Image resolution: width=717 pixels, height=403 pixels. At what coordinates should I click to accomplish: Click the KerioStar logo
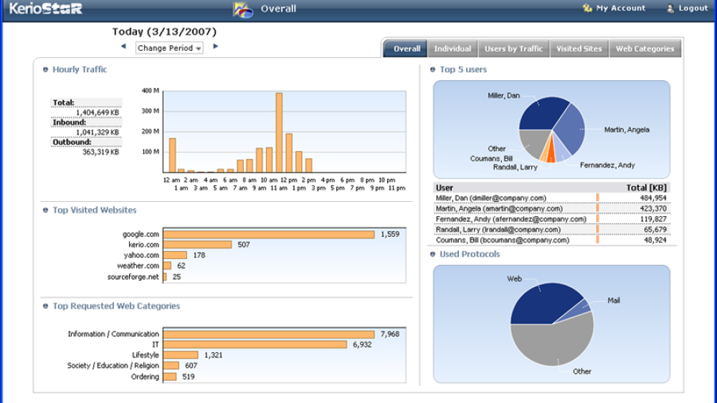47,9
